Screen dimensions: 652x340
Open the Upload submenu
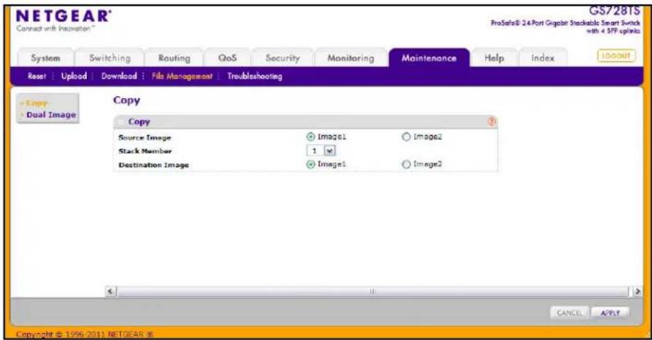(x=74, y=76)
